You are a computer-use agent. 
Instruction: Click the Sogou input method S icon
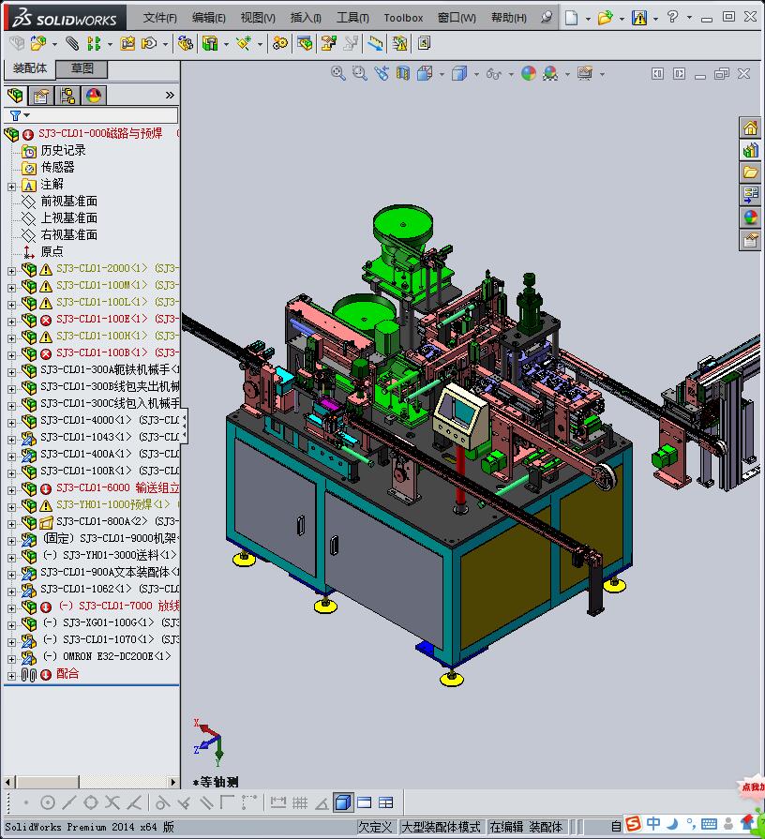pos(633,823)
